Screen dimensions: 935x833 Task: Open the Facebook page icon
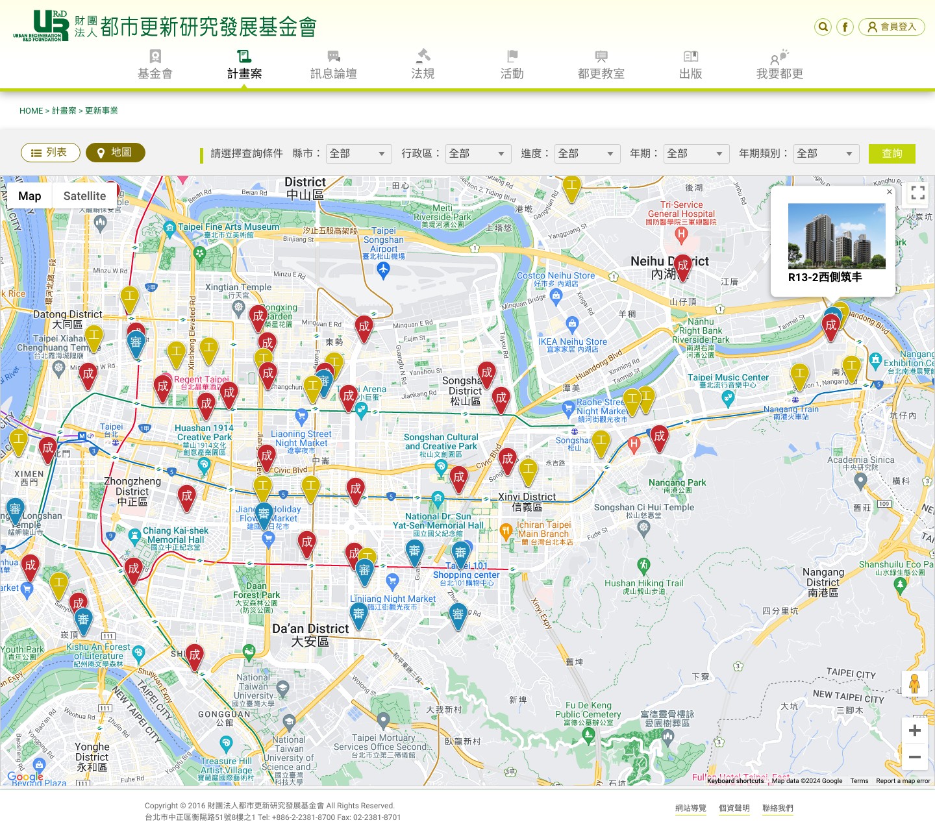point(845,27)
